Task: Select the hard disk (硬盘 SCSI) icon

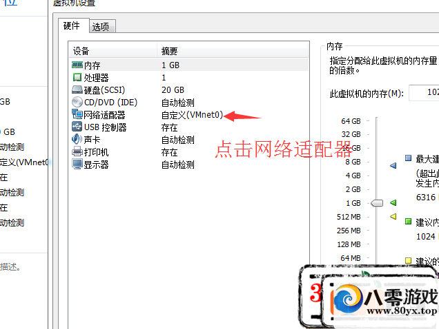Action: click(x=77, y=89)
